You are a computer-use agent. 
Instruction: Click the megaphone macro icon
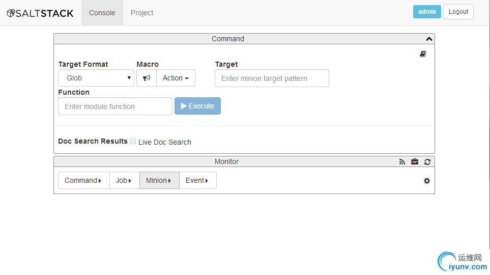147,78
